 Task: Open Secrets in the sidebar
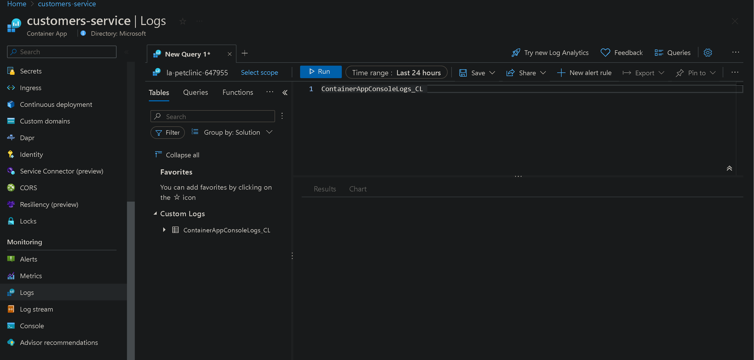coord(31,71)
